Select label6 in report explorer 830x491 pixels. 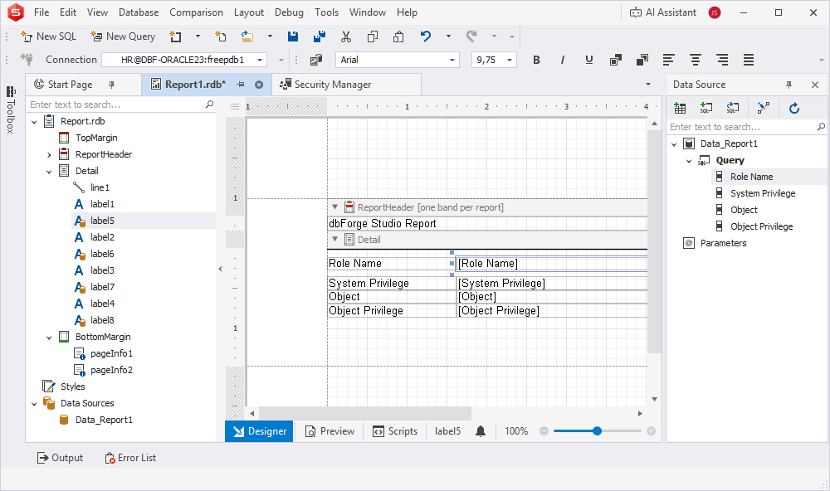[102, 254]
